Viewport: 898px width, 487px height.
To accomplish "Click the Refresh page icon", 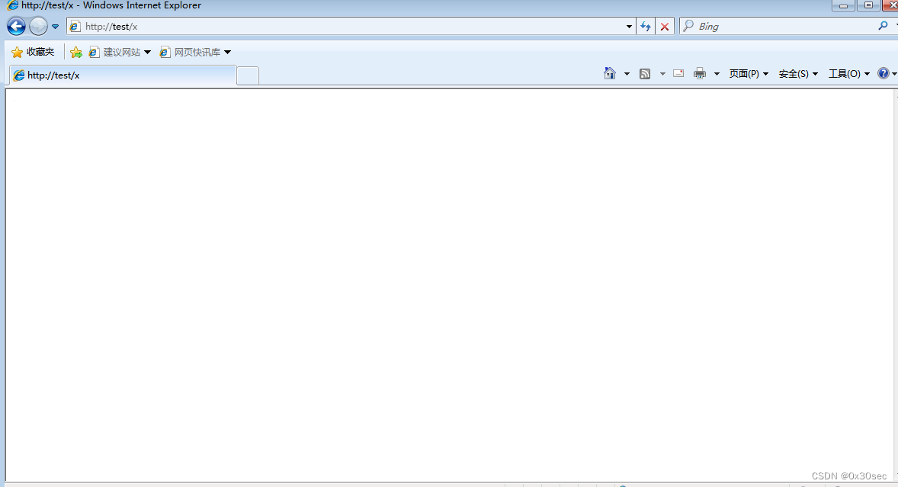I will 646,27.
